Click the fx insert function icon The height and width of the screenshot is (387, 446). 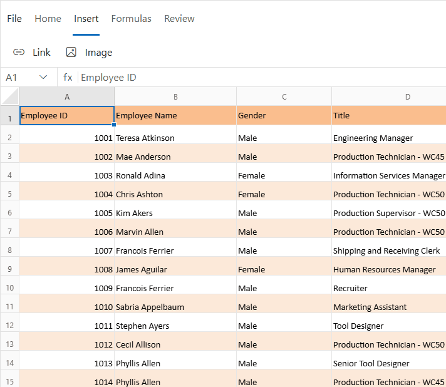(x=68, y=78)
